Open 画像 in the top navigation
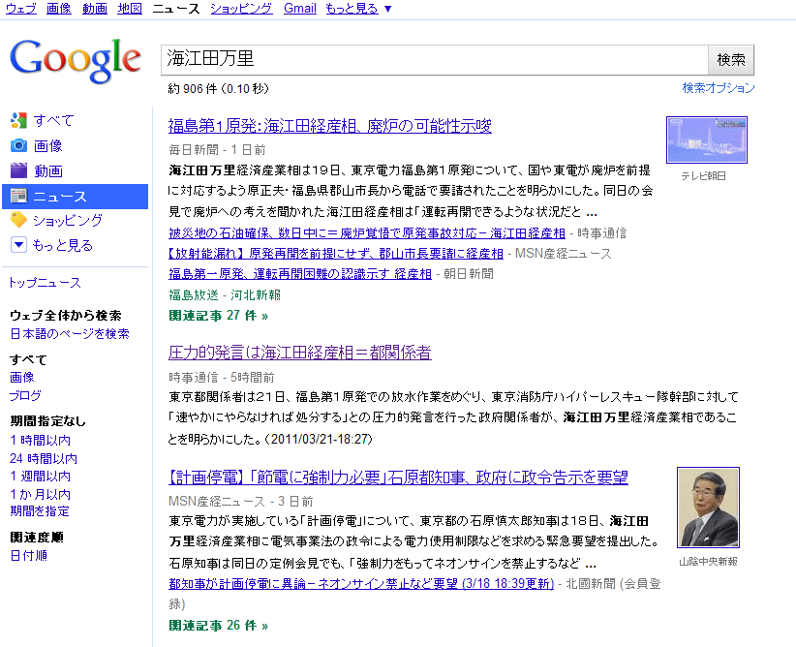This screenshot has width=796, height=647. tap(59, 9)
